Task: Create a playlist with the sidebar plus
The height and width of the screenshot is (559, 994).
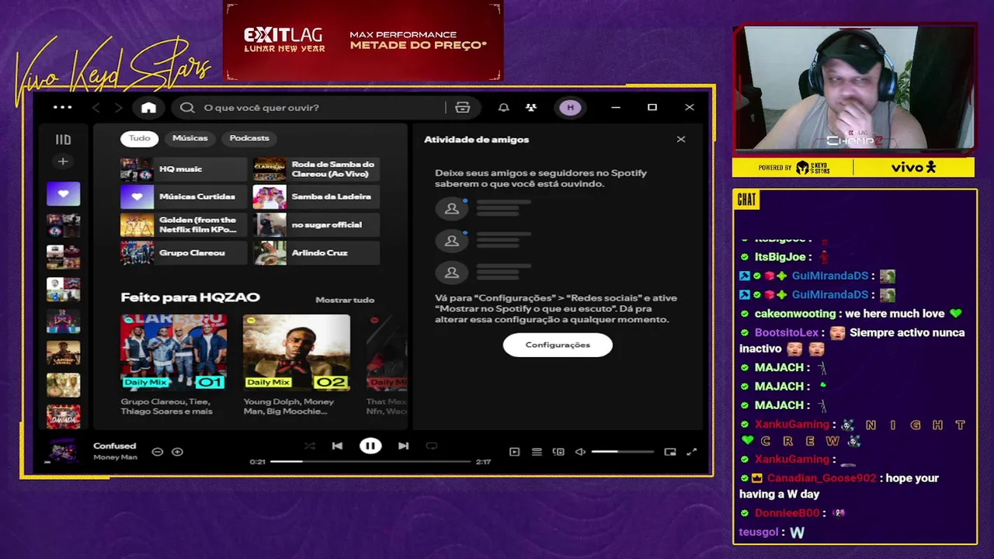Action: [63, 161]
